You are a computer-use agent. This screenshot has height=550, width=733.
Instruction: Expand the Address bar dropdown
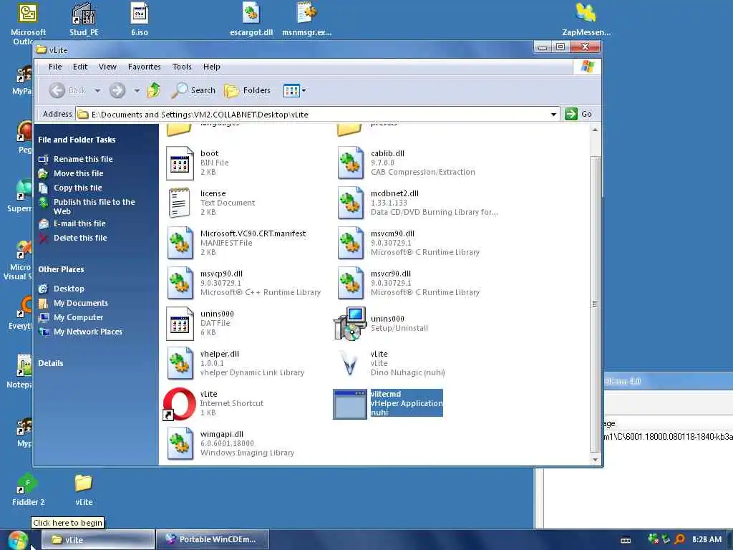point(553,115)
